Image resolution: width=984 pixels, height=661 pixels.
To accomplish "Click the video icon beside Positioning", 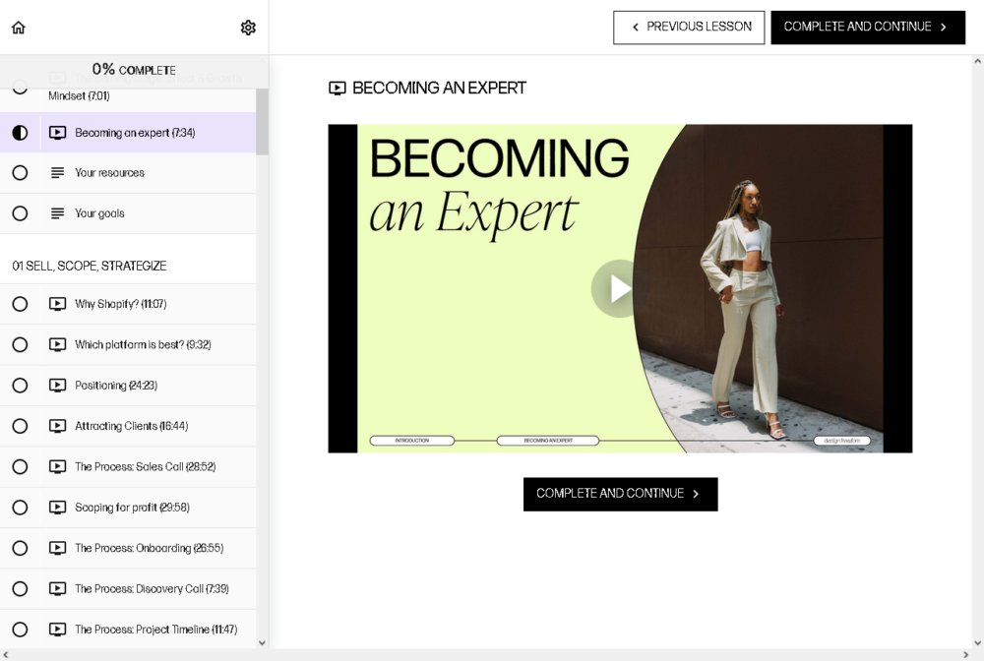I will tap(58, 386).
